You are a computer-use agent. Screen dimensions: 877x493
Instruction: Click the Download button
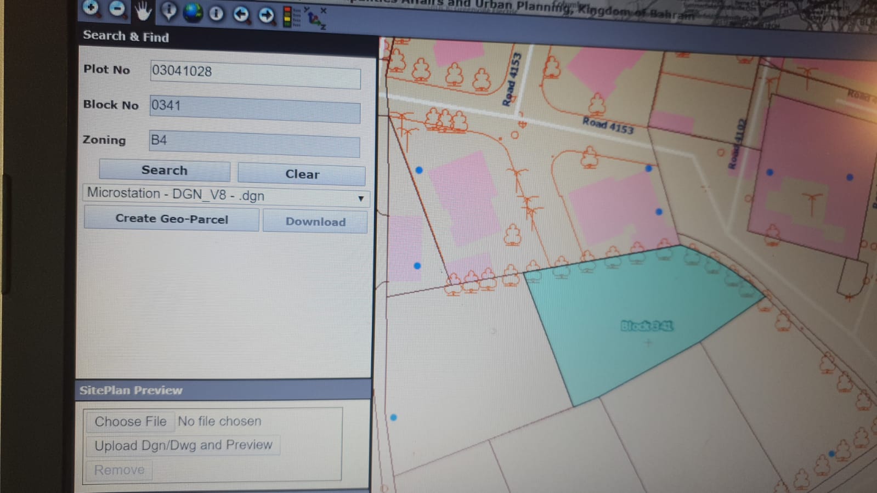pyautogui.click(x=315, y=222)
